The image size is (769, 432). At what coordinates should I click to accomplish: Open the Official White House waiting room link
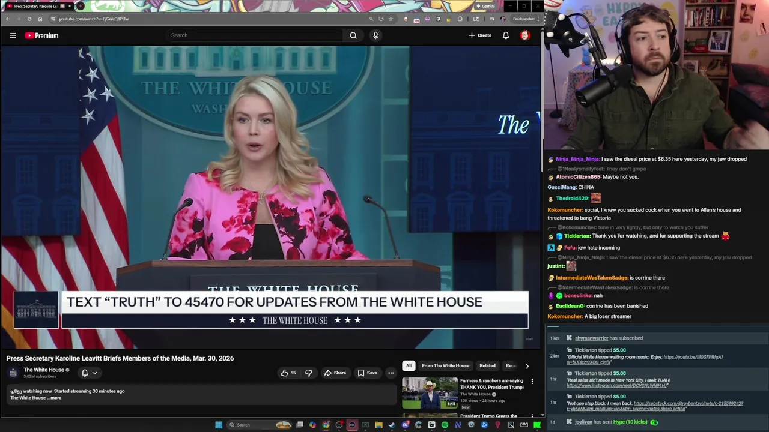point(693,357)
